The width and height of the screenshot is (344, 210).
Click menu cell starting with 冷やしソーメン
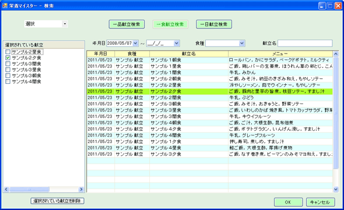pos(280,85)
